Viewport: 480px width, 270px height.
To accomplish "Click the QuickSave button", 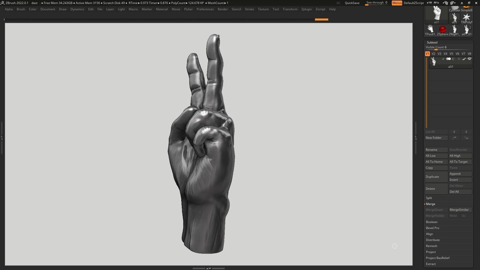I will 352,3.
